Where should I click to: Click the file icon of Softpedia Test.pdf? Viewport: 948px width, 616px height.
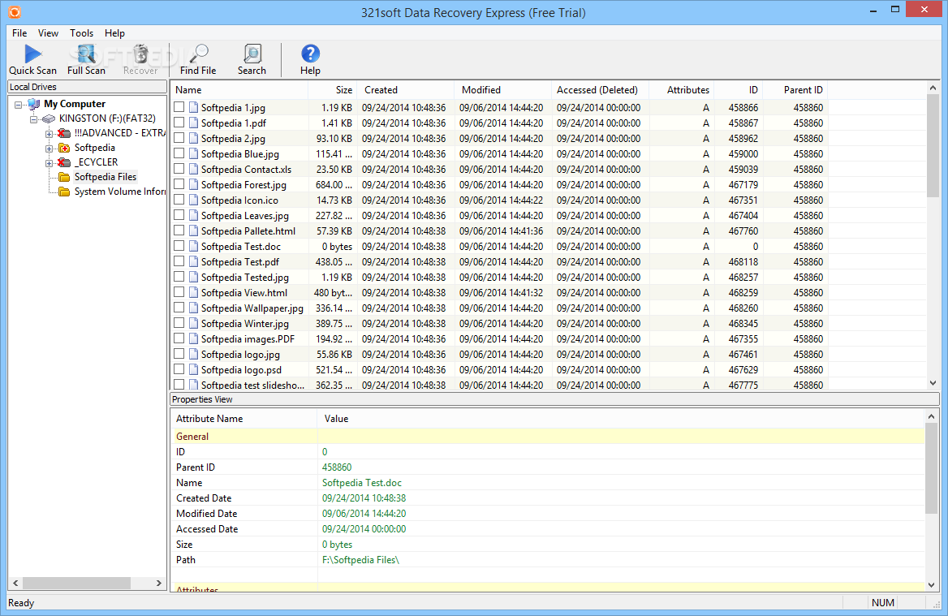[x=193, y=262]
